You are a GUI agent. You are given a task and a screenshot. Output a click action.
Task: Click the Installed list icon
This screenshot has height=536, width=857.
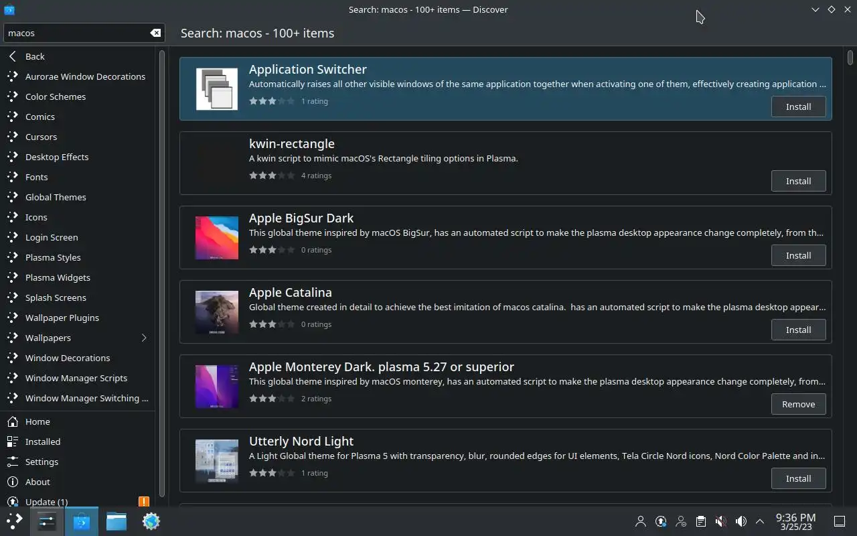13,442
